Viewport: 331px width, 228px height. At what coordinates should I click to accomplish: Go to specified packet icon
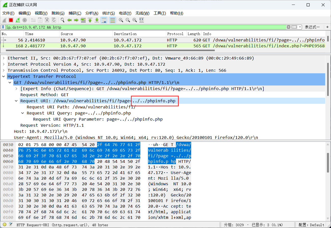tap(83, 20)
